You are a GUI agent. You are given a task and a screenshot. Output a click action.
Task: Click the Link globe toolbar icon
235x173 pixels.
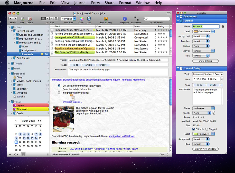point(89,18)
